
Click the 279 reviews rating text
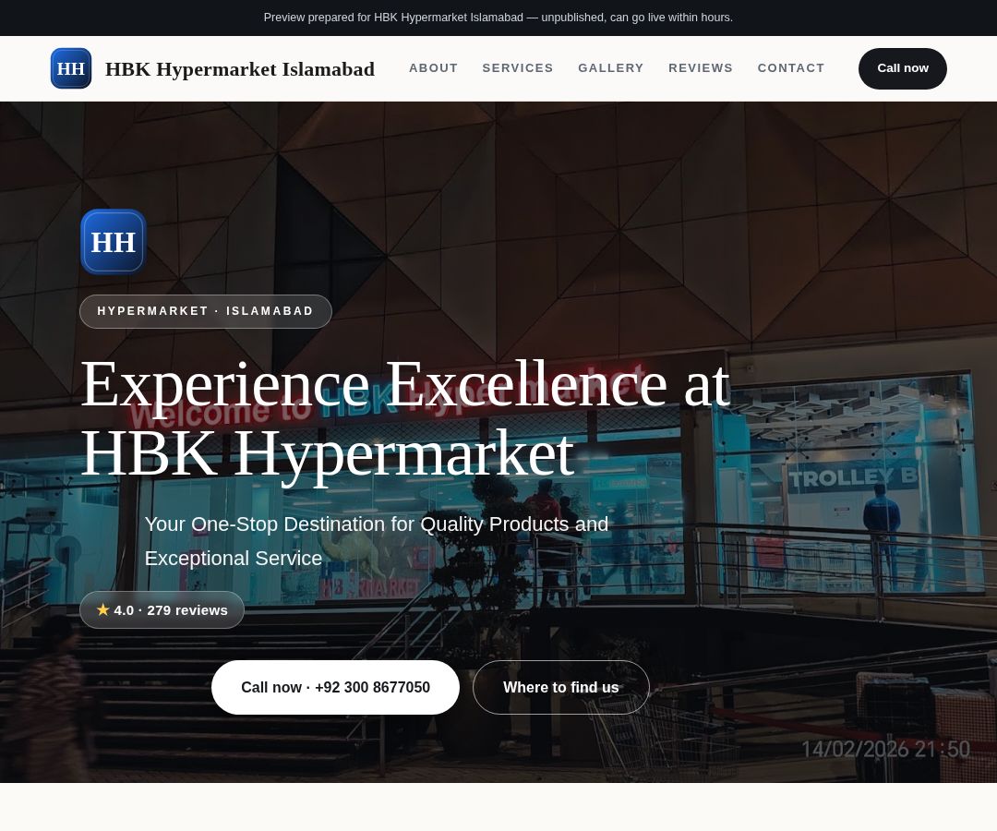click(x=186, y=610)
